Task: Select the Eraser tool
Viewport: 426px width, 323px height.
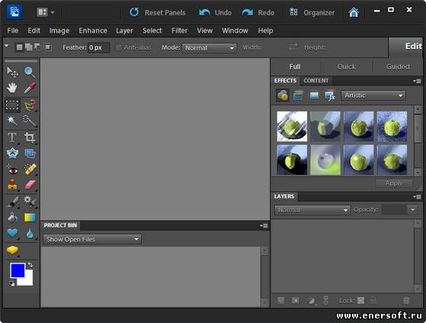Action: 30,185
